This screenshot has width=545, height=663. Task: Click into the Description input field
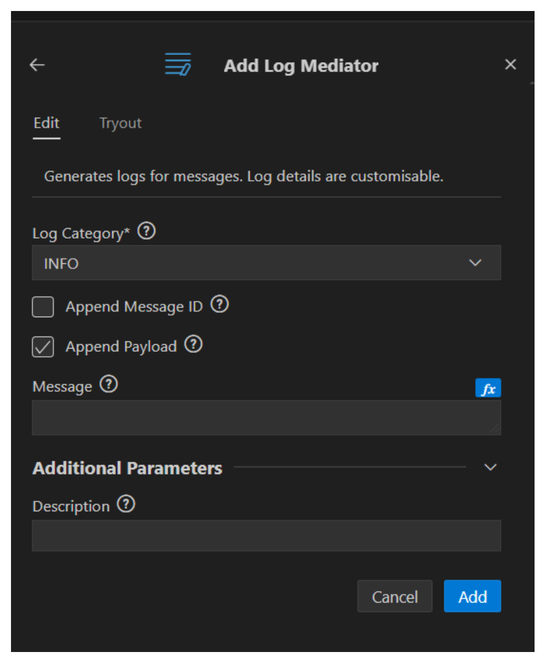coord(266,536)
